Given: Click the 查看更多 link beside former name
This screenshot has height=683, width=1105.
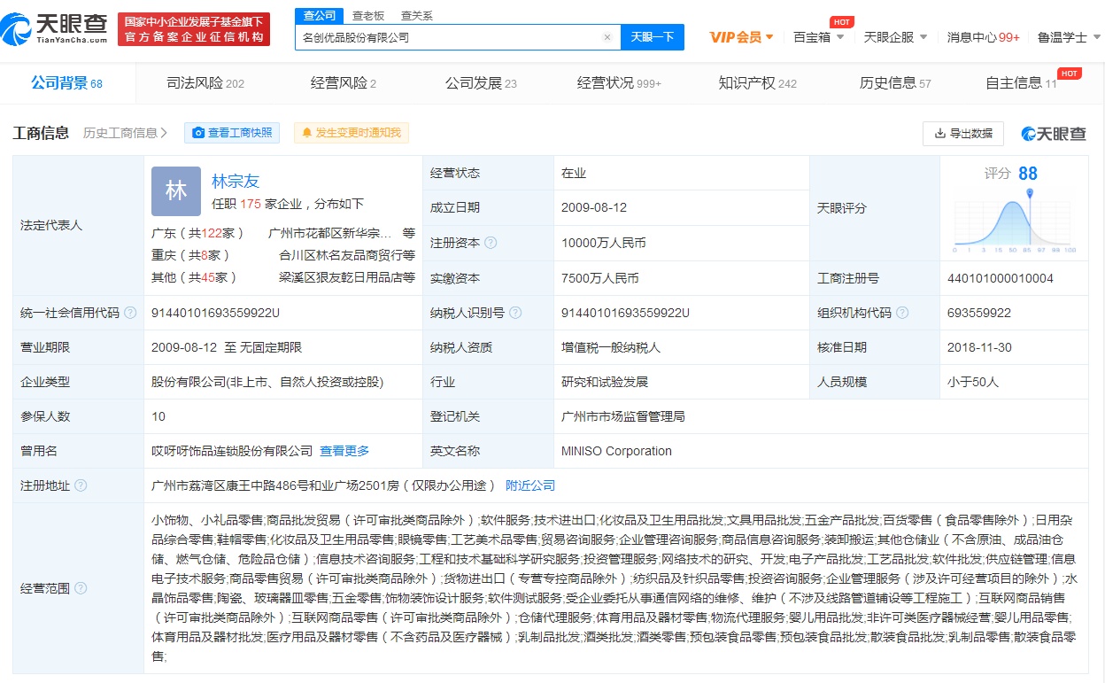Looking at the screenshot, I should coord(344,451).
